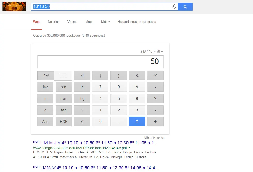Click the number 6 key
The width and height of the screenshot is (253, 172).
pos(137,98)
